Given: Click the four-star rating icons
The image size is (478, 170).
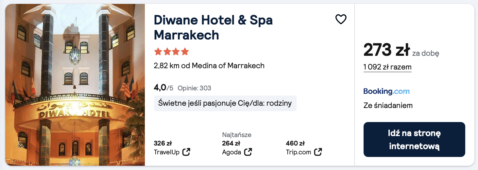Looking at the screenshot, I should tap(171, 52).
